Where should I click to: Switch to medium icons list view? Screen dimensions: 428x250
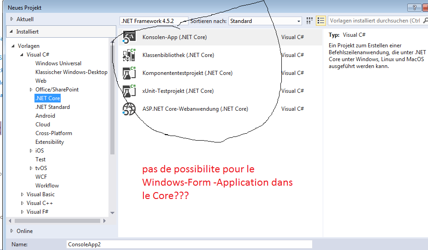(321, 21)
